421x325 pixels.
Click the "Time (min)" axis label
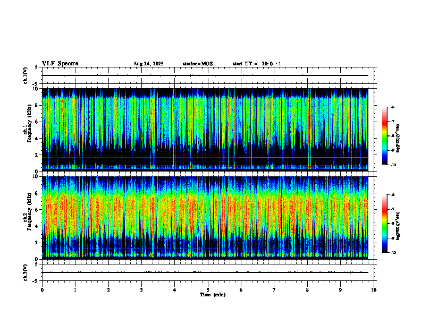tap(213, 295)
